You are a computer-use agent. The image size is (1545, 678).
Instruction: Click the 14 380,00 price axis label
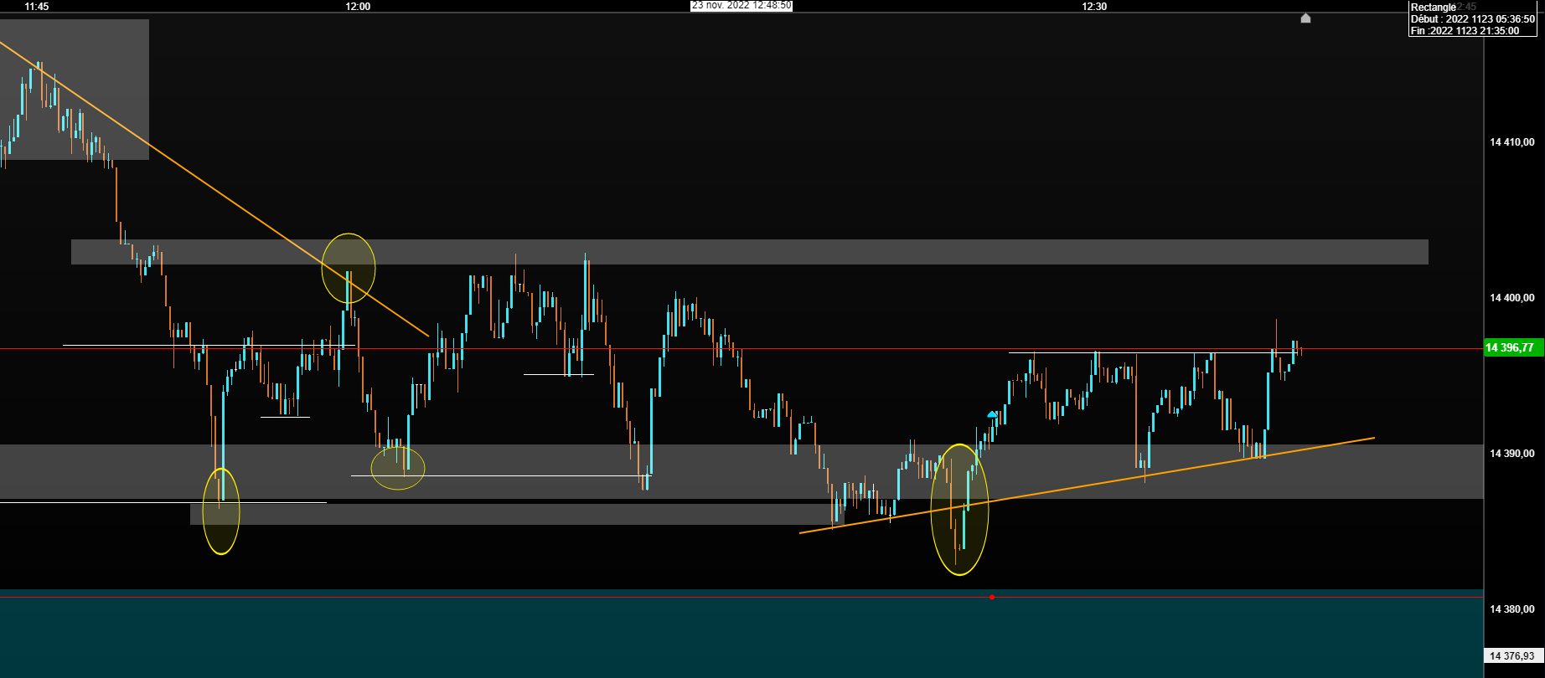[1512, 609]
